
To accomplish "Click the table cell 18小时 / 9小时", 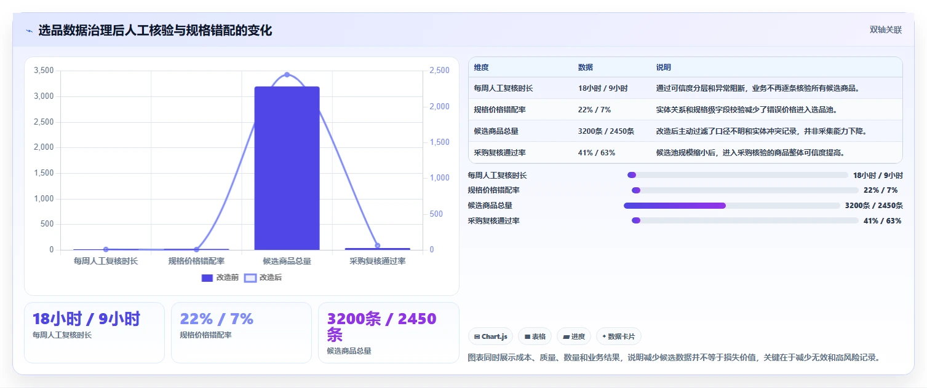I will point(603,88).
